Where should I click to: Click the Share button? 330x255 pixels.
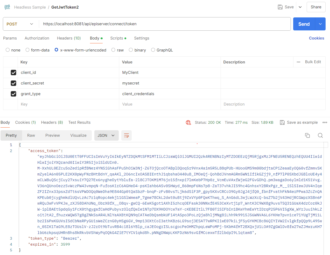click(316, 7)
